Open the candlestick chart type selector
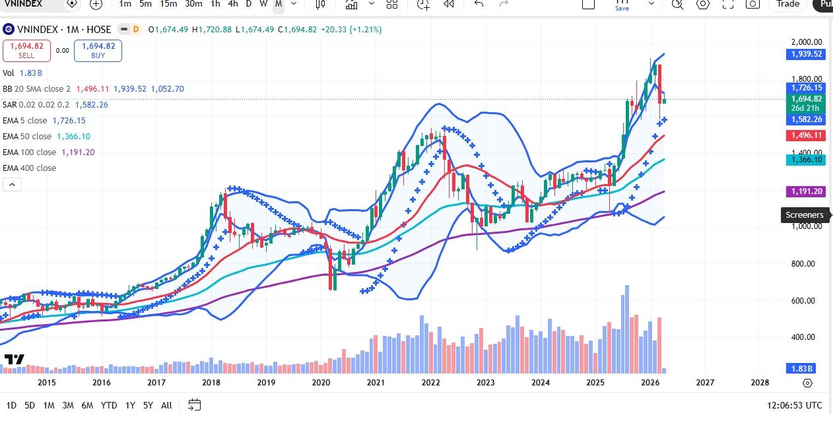 (320, 4)
